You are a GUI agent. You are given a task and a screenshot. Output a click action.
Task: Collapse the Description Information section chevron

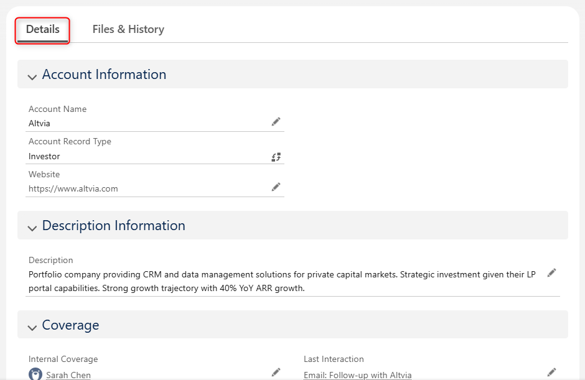32,228
